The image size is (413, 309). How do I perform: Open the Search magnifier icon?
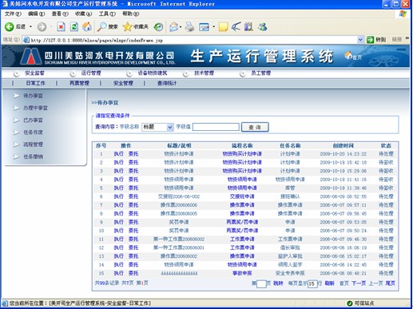coord(101,26)
